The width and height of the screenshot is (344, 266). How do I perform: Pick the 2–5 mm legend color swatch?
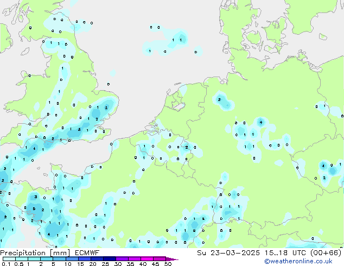pyautogui.click(x=47, y=259)
